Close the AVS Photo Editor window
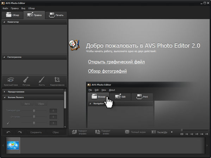The height and width of the screenshot is (158, 211). (x=208, y=3)
